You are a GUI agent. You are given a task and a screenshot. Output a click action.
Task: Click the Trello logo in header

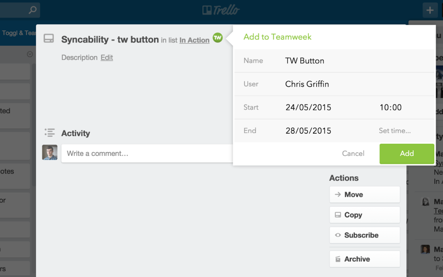[221, 10]
